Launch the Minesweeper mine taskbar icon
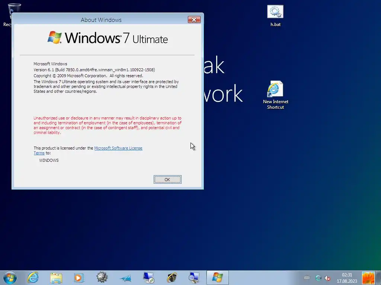381x285 pixels. click(x=102, y=278)
